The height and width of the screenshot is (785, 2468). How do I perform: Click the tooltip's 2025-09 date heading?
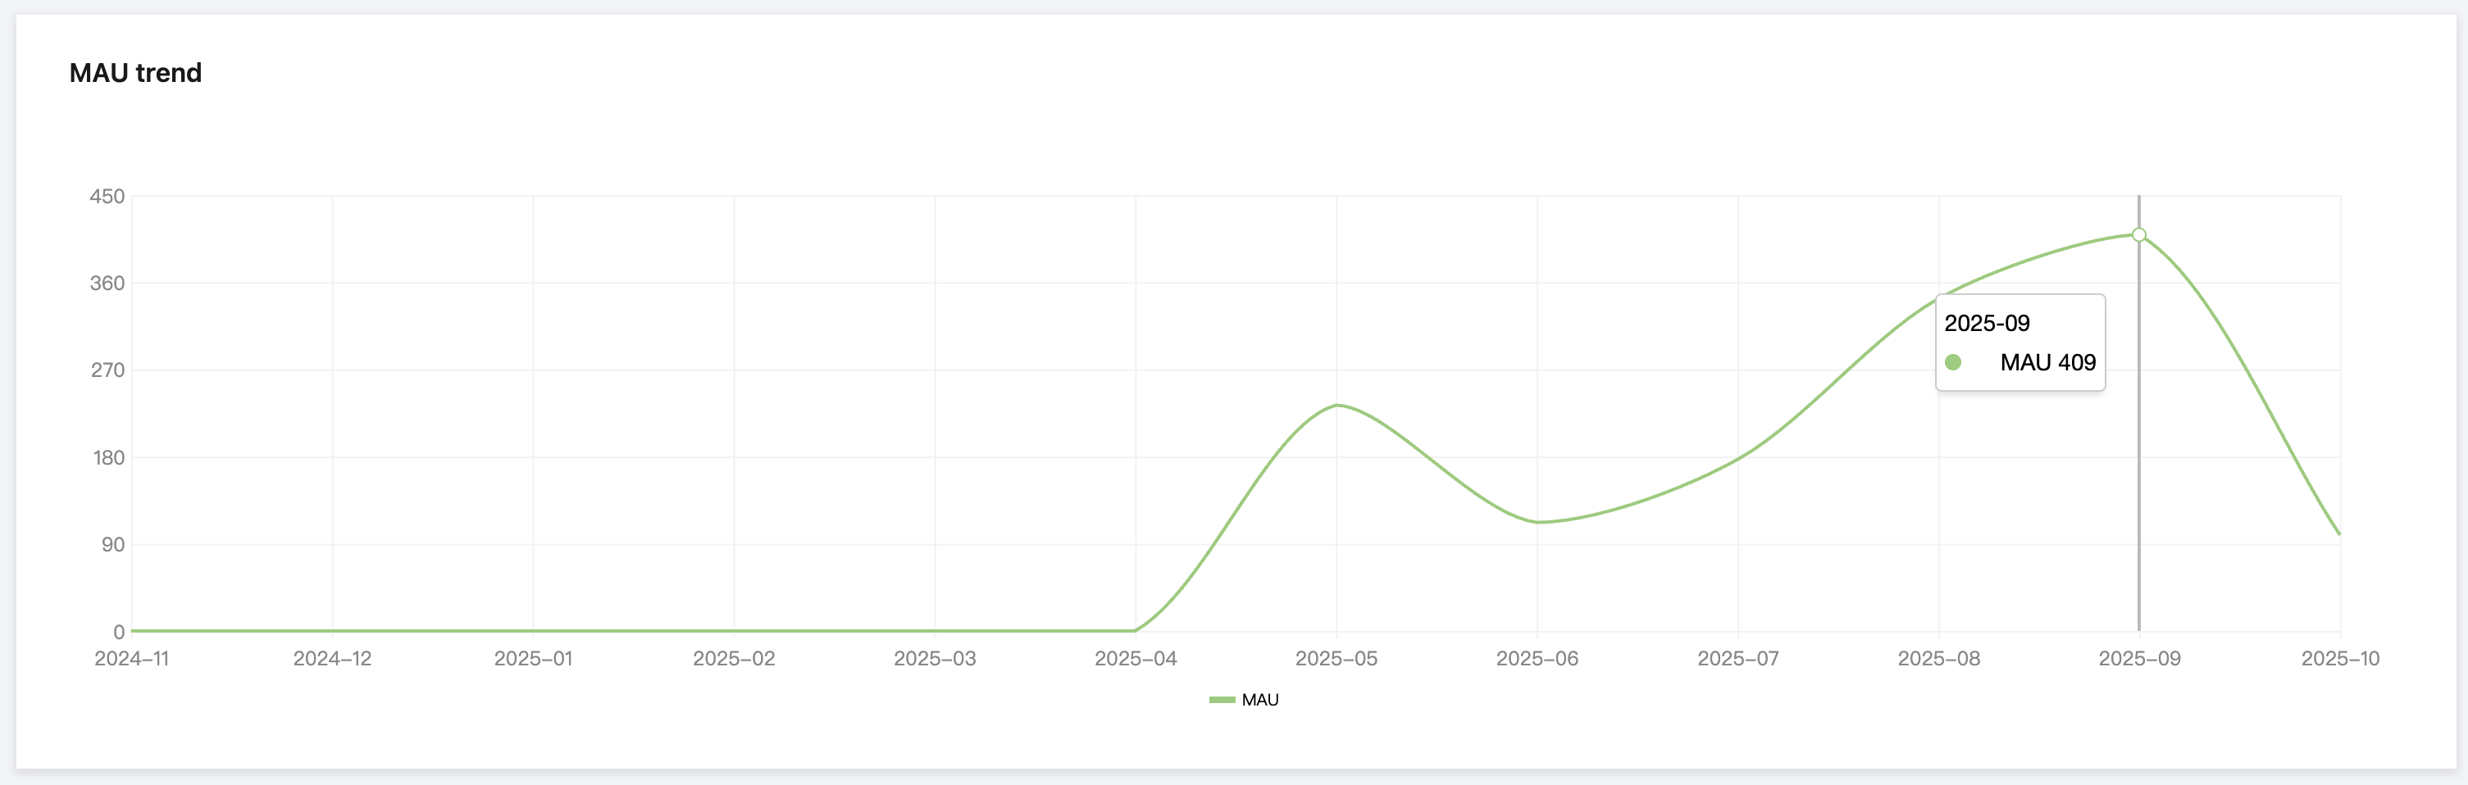(x=1986, y=323)
